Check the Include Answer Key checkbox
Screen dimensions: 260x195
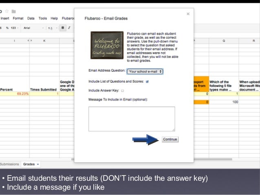pos(122,91)
